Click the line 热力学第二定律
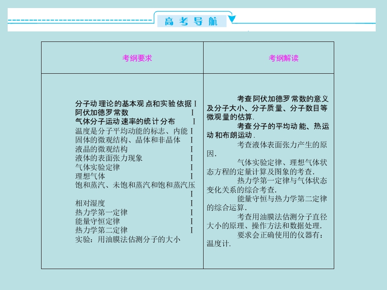Image resolution: width=387 pixels, height=290 pixels. click(x=101, y=230)
